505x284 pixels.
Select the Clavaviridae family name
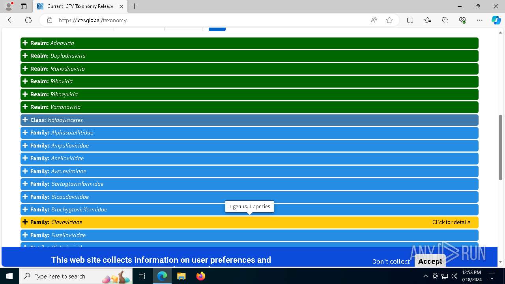[x=67, y=222]
